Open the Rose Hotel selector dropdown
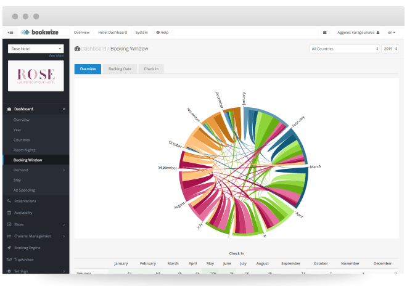The width and height of the screenshot is (407, 286). click(36, 49)
